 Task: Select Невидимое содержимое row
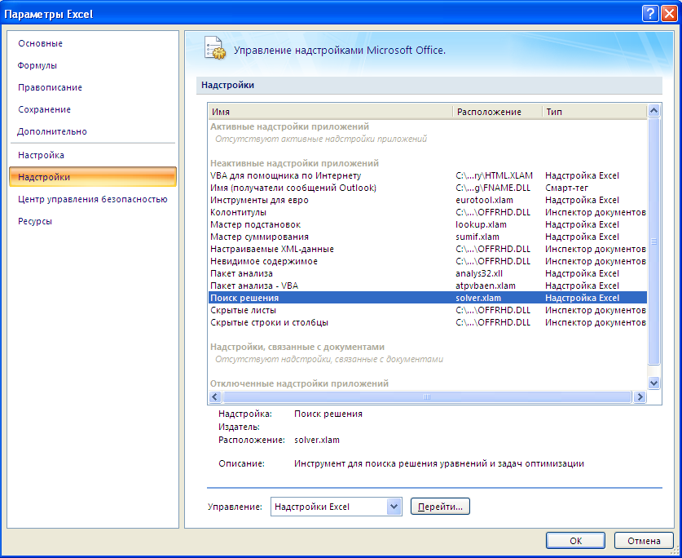tap(428, 261)
